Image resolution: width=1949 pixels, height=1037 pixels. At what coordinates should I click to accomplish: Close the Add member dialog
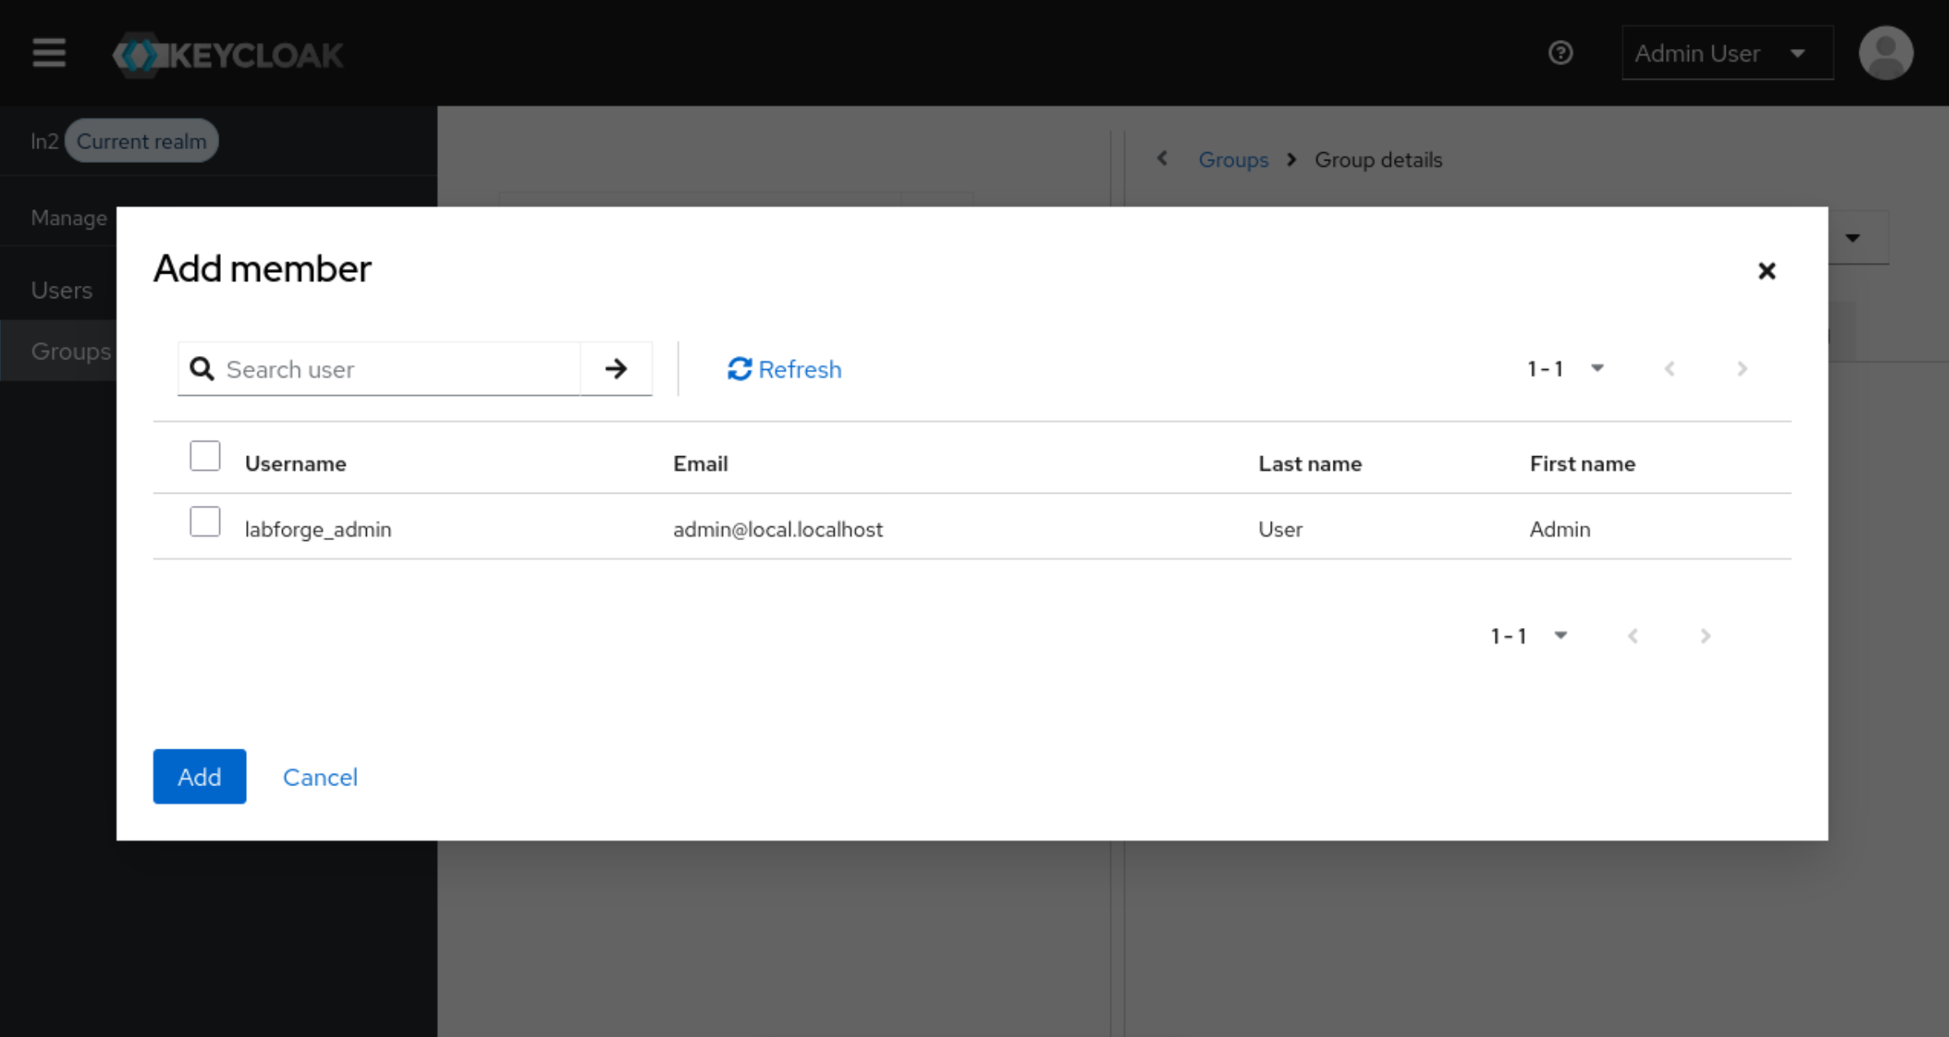click(x=1766, y=270)
